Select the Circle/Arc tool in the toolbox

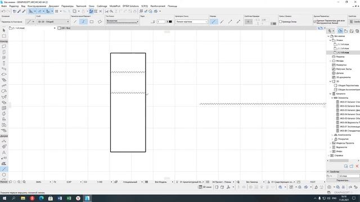(x=4, y=175)
